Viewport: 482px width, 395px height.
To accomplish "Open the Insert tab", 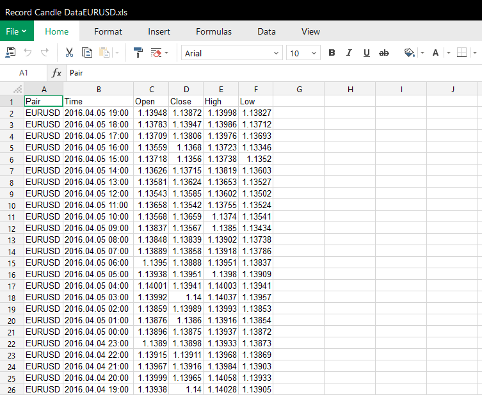I will [x=159, y=31].
